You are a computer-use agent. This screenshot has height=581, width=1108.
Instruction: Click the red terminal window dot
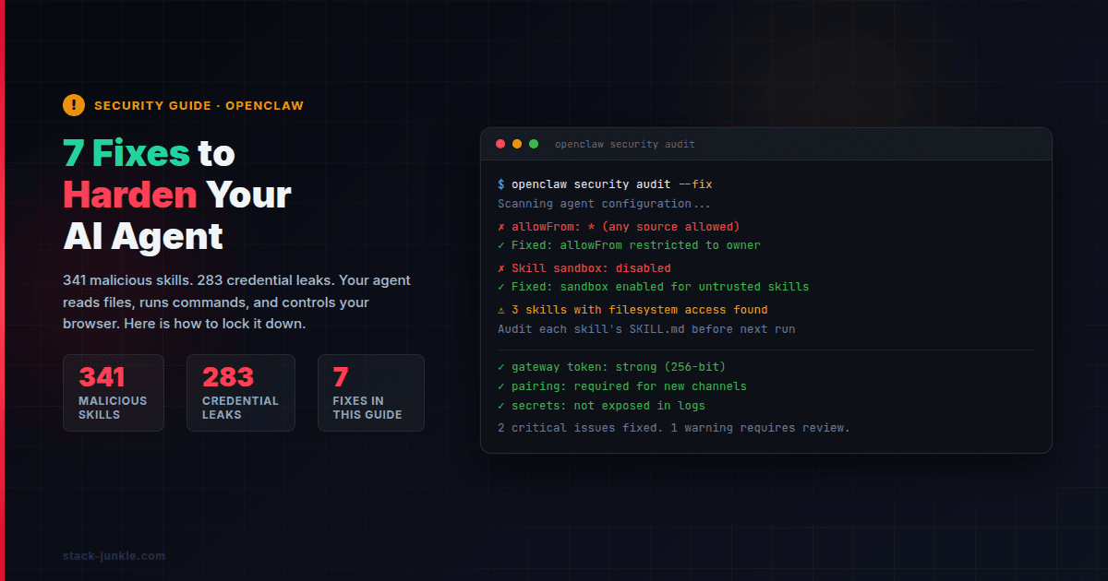coord(500,144)
